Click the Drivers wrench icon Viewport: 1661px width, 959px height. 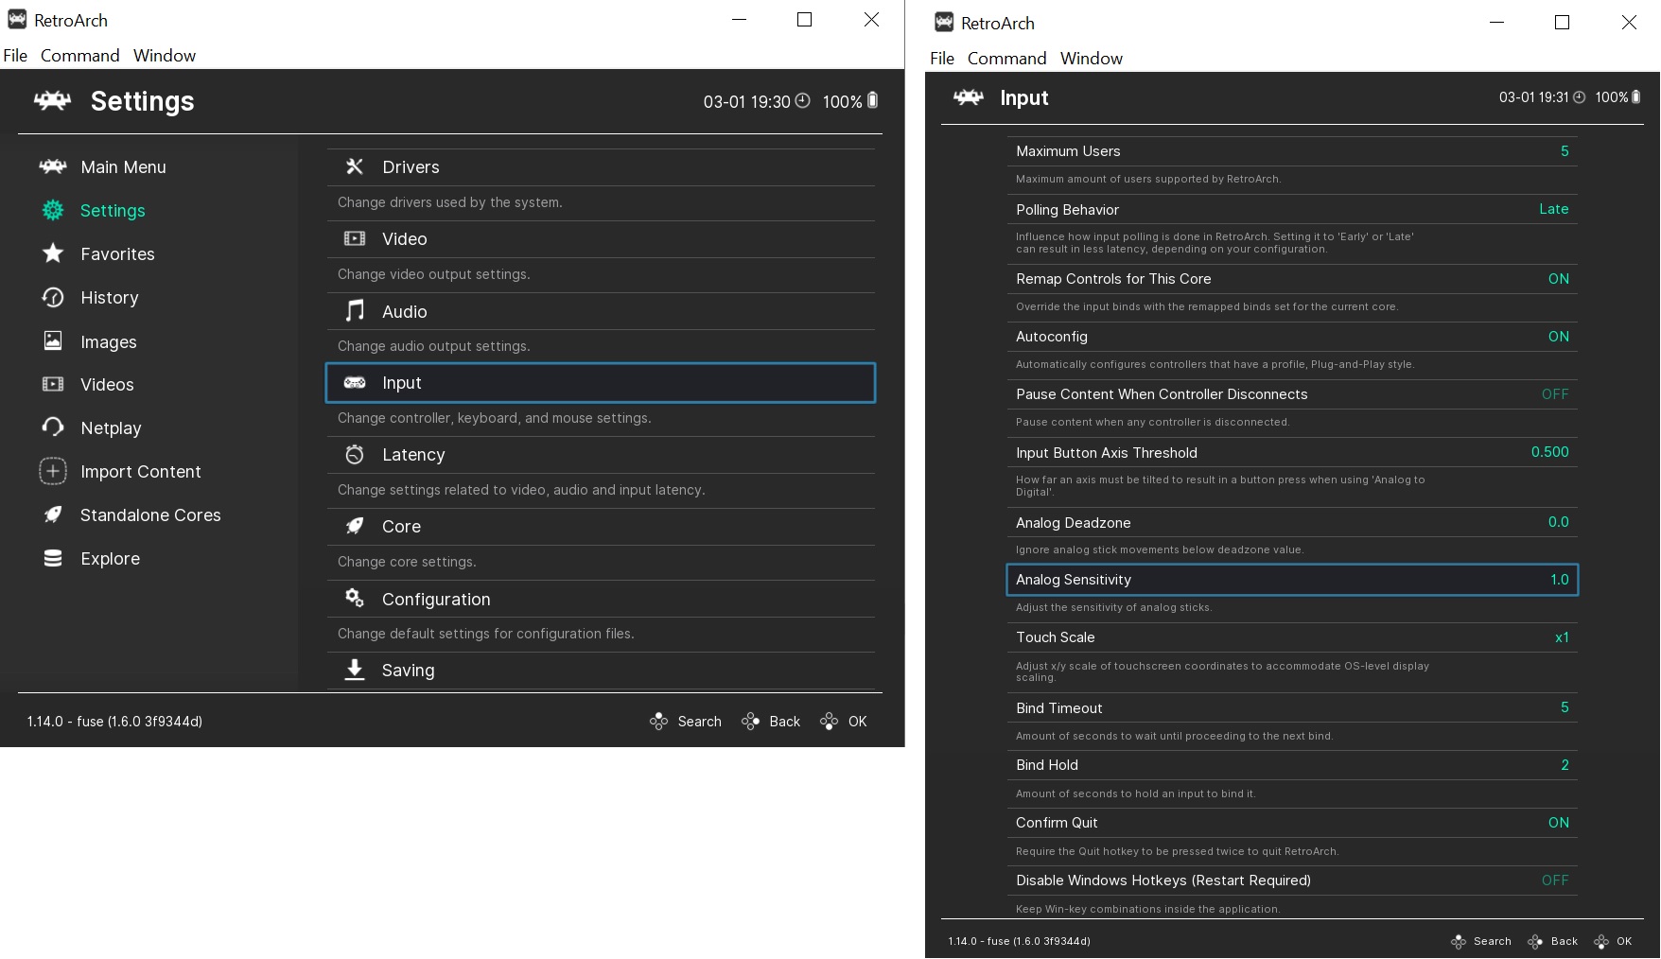tap(355, 166)
